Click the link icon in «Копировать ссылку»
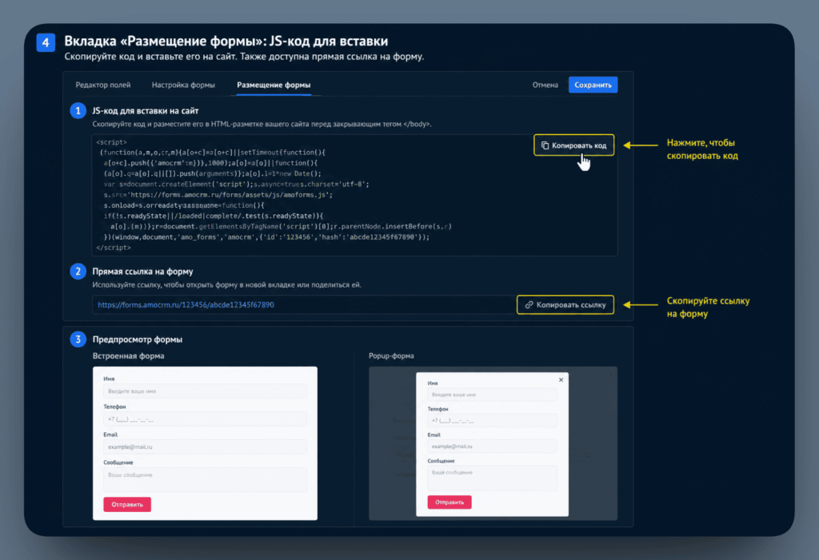This screenshot has width=819, height=560. pyautogui.click(x=529, y=305)
